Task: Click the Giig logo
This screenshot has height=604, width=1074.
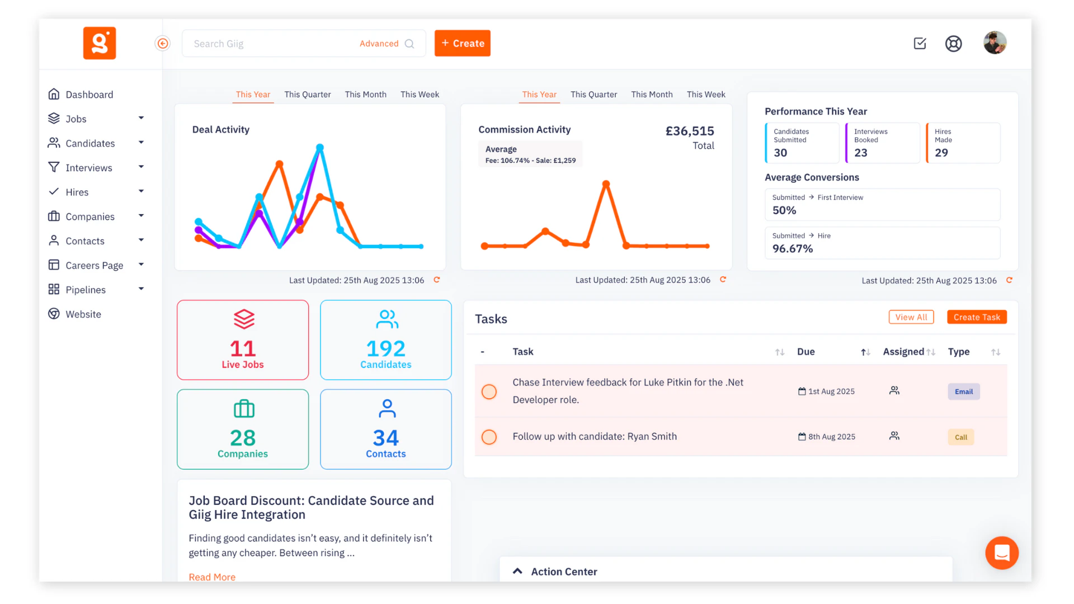Action: (x=100, y=43)
